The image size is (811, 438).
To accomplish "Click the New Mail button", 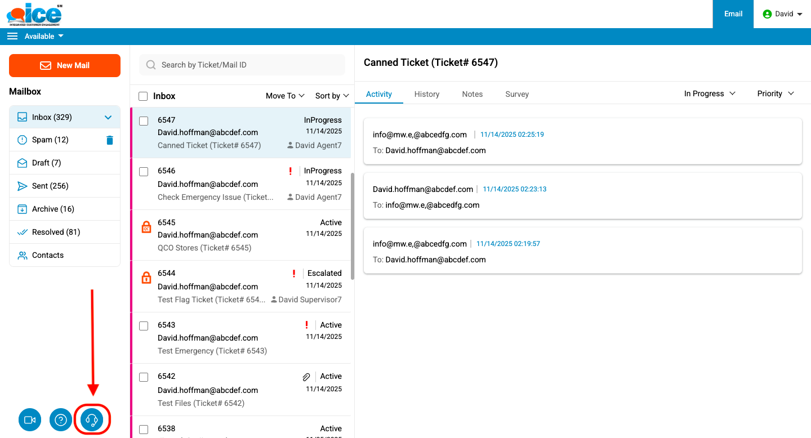I will click(65, 65).
